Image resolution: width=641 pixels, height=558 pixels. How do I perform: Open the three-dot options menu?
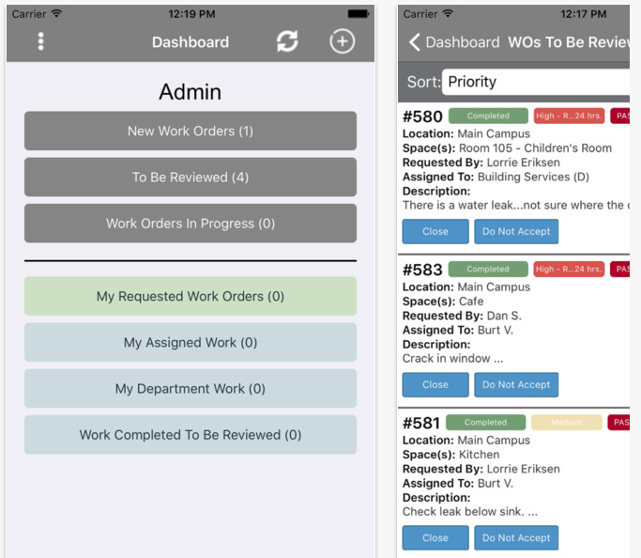point(40,41)
